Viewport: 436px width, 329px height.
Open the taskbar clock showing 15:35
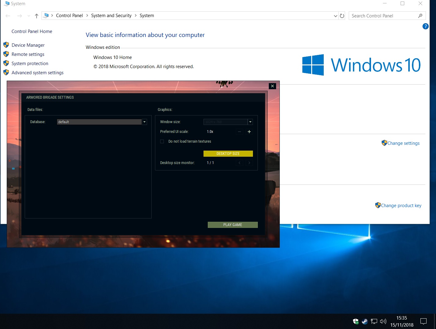tap(402, 321)
